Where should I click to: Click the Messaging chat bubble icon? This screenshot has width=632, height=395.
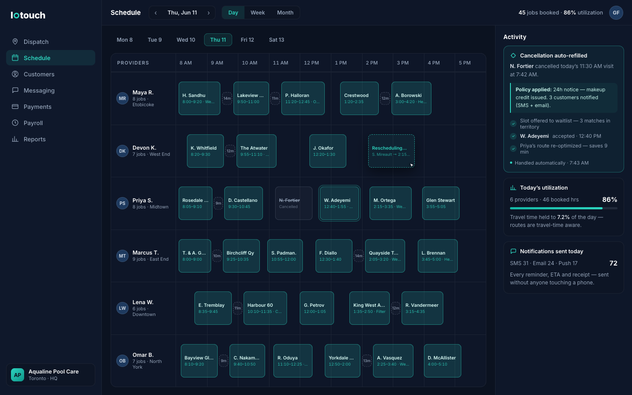[x=15, y=90]
